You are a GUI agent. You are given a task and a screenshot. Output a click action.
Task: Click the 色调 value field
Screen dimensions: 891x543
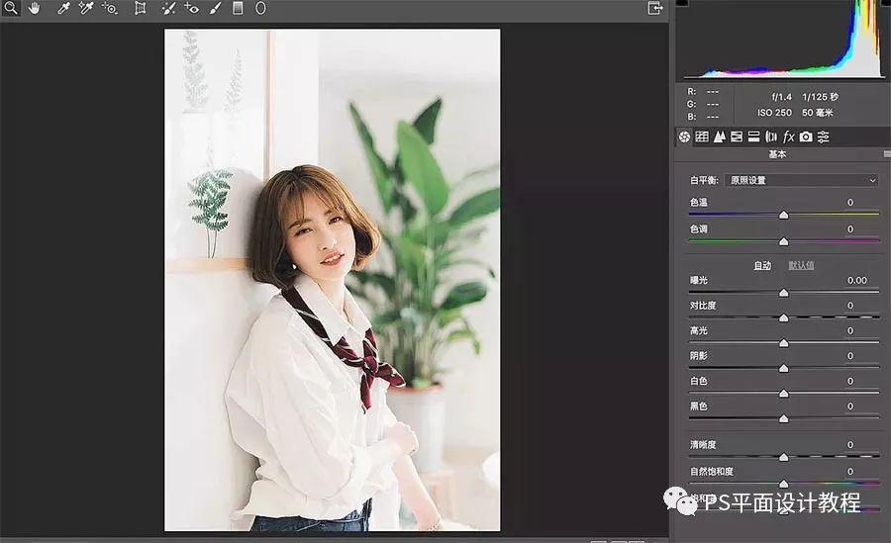(x=850, y=228)
